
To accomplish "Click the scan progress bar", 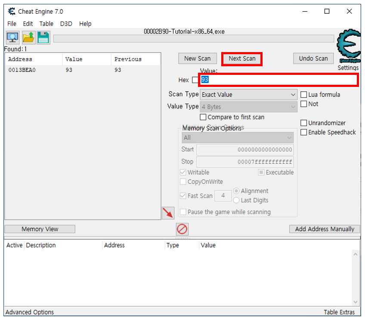I will click(x=194, y=39).
